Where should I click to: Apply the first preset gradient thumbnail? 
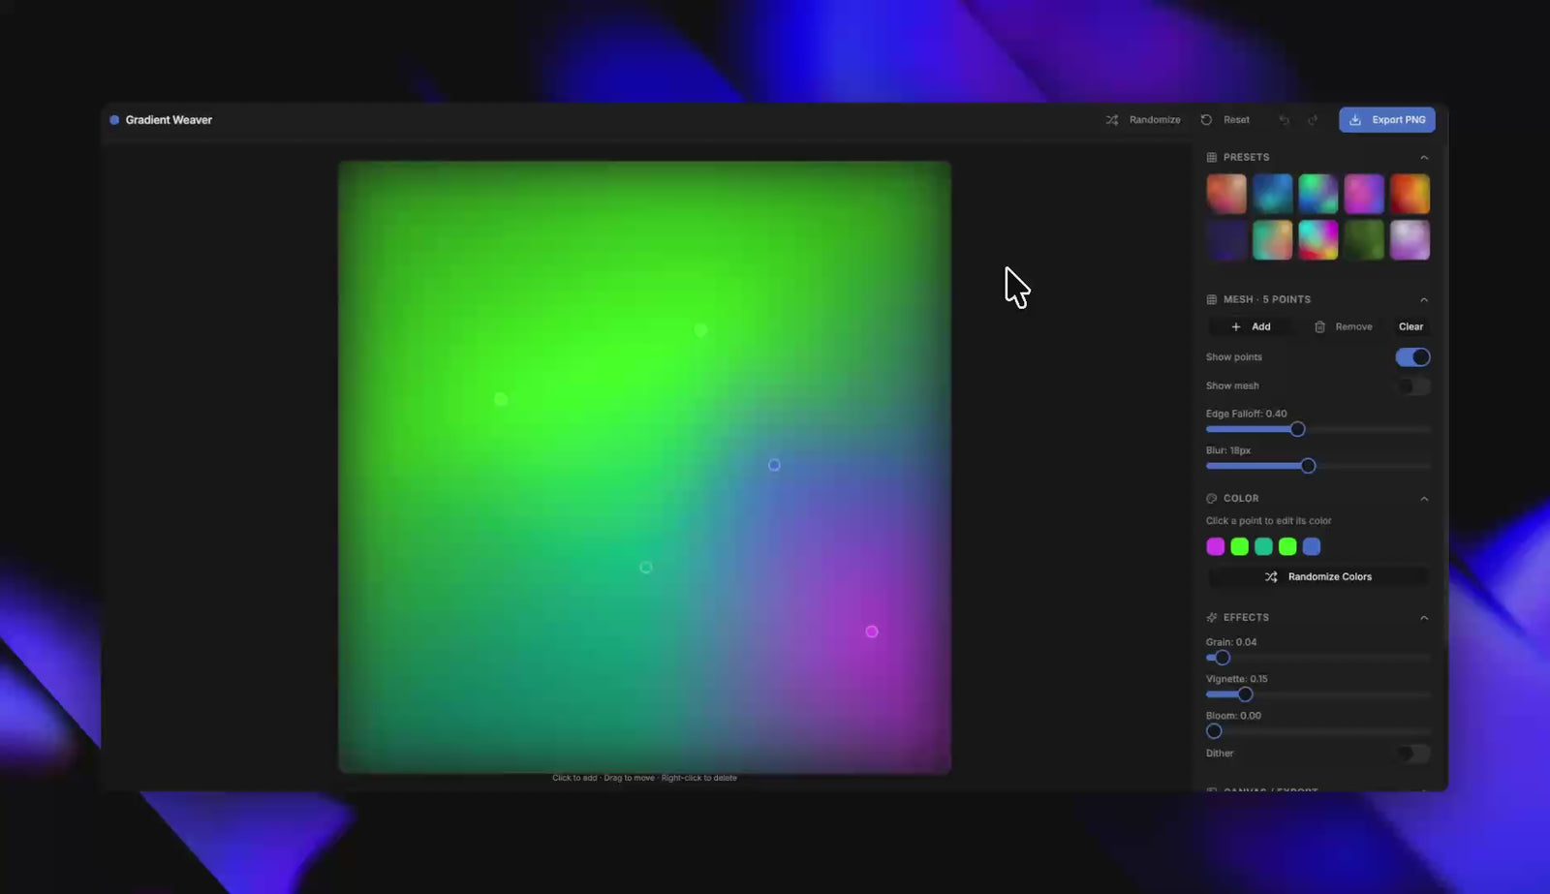tap(1226, 194)
